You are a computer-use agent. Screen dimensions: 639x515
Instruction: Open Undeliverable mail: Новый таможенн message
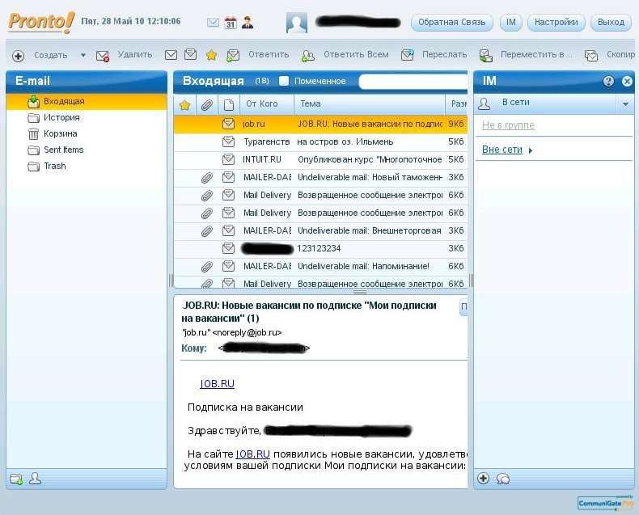tap(321, 178)
